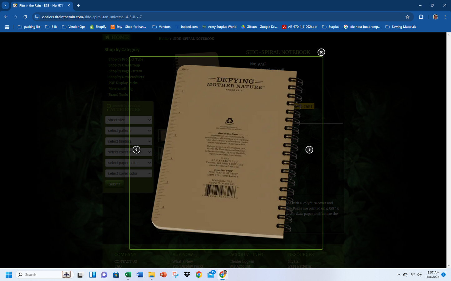The width and height of the screenshot is (451, 281).
Task: Open the tab search dropdown
Action: click(x=5, y=5)
